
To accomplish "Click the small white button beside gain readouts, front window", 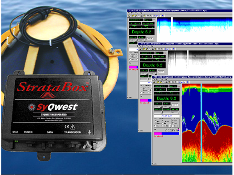I will pyautogui.click(x=175, y=105).
